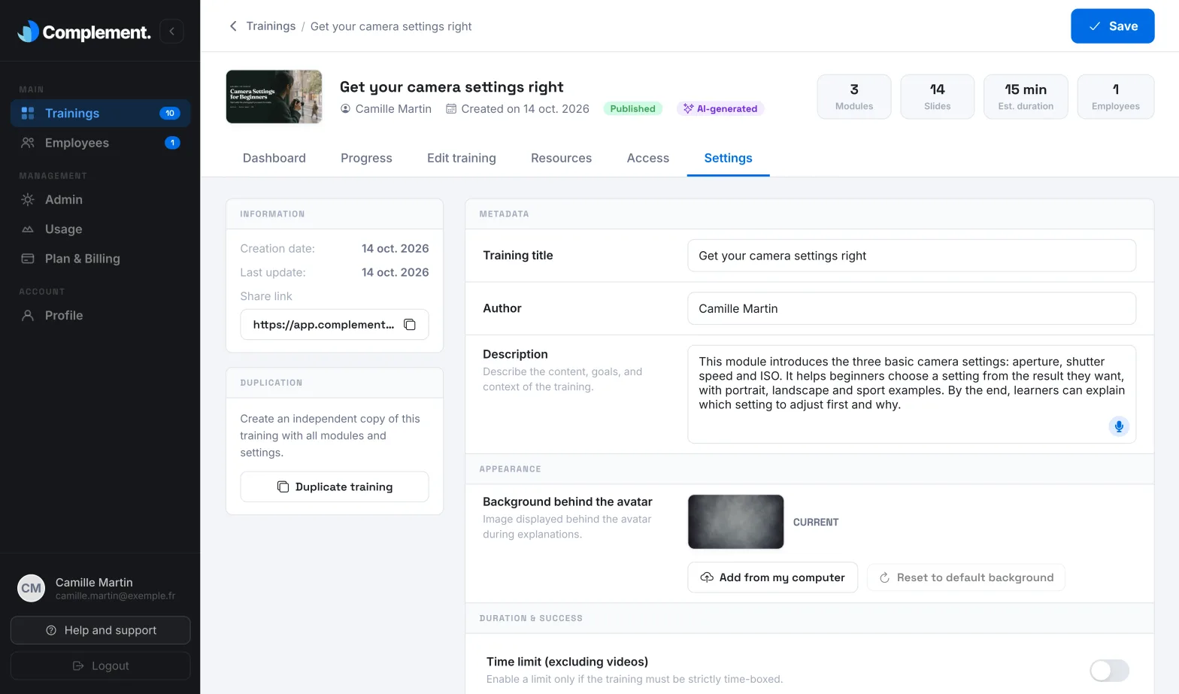Click into the Description text area
1179x694 pixels.
911,394
